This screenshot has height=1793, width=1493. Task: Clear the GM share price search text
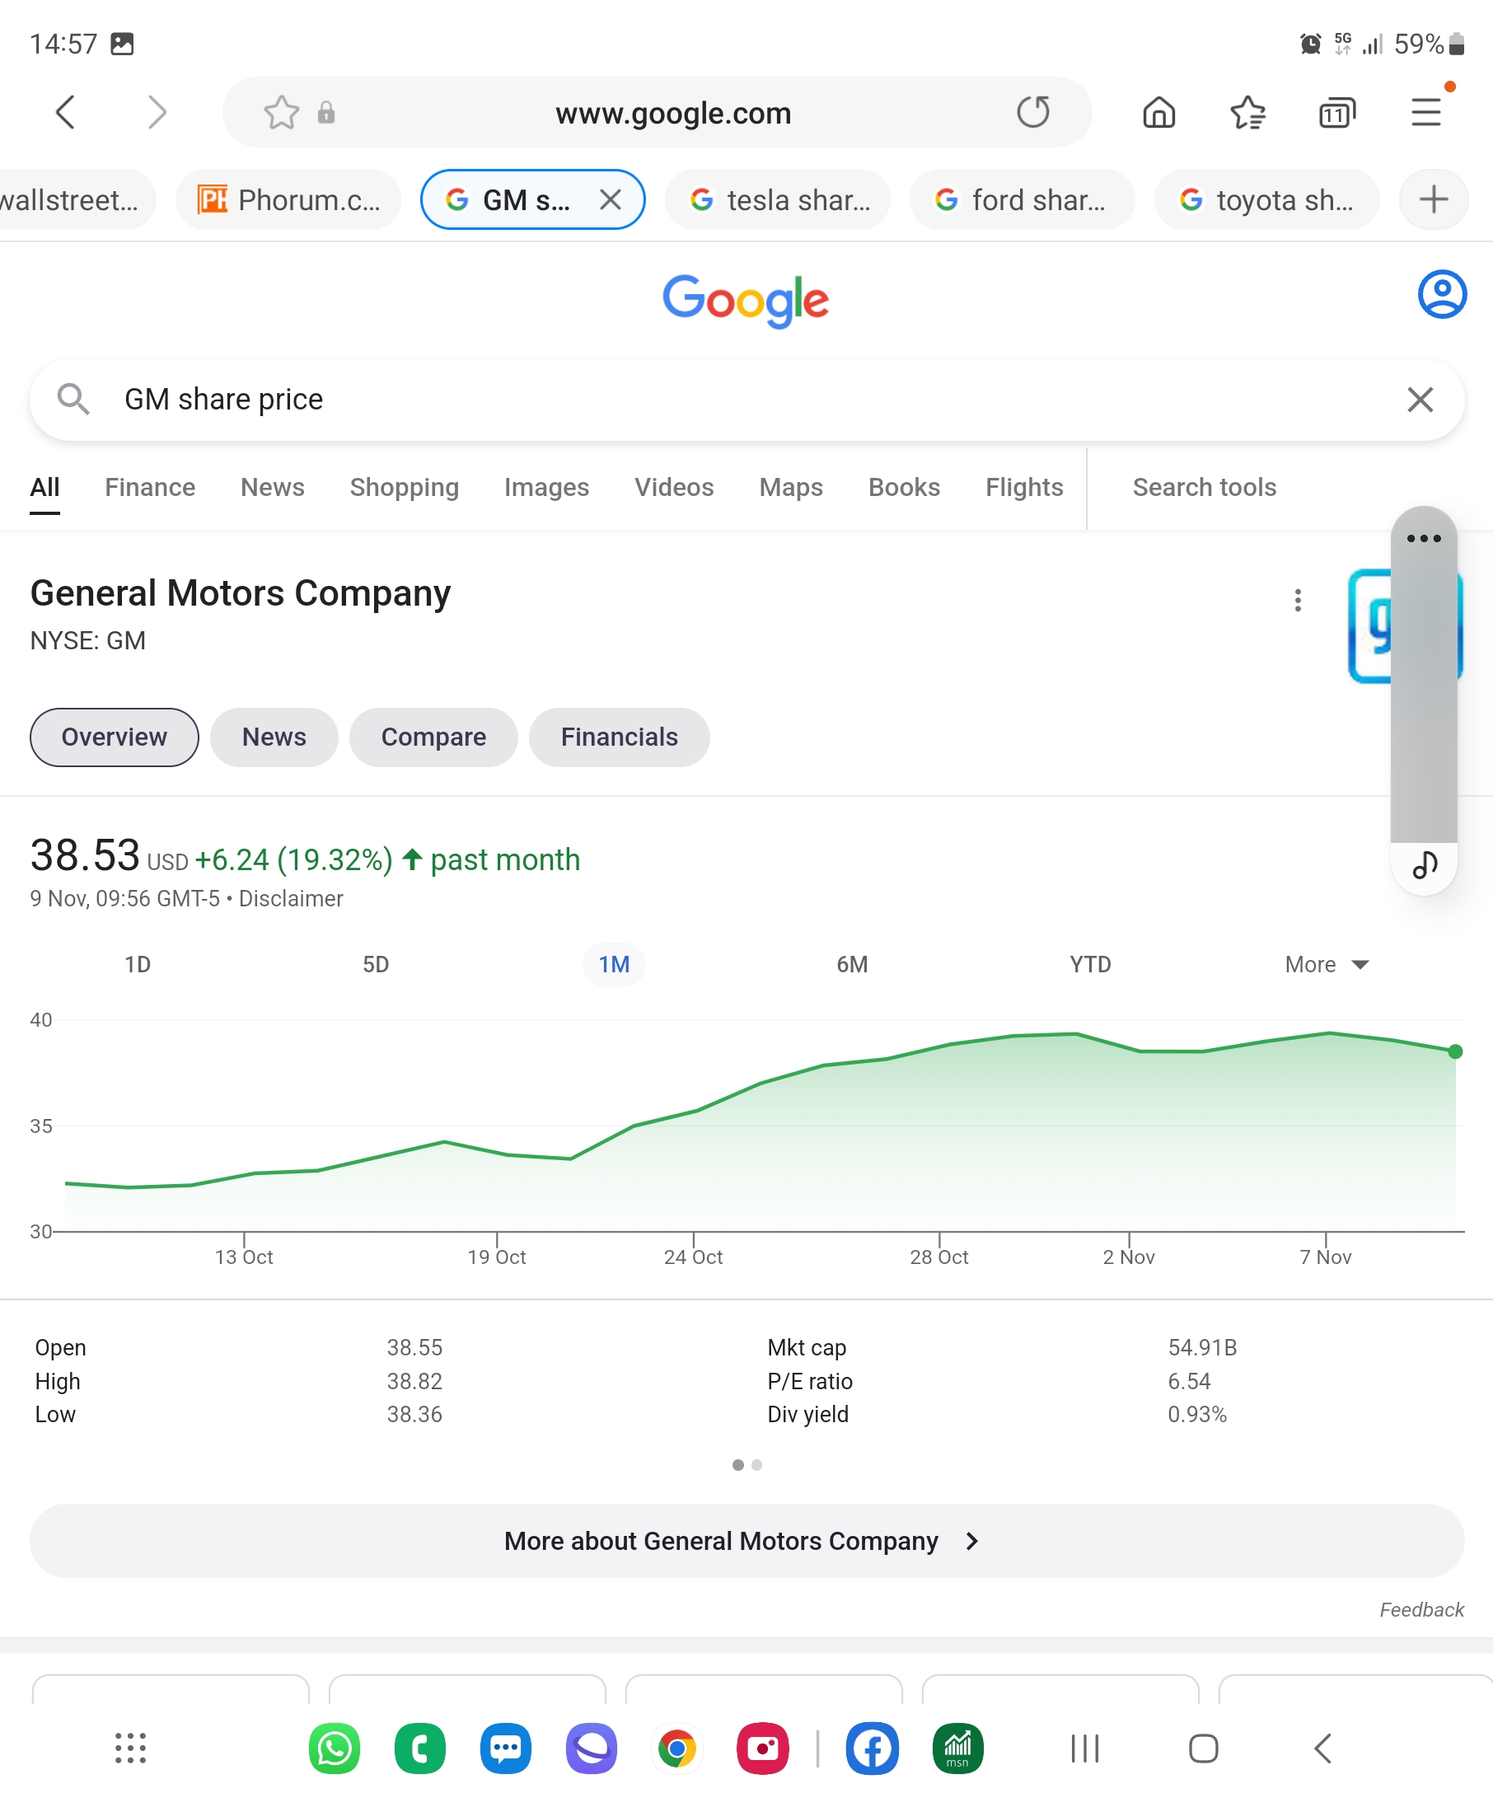pos(1420,399)
